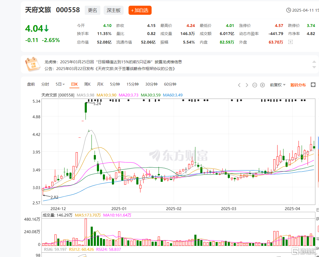This screenshot has height=257, width=319.
Task: Click the change percentage -2.65%
Action: pyautogui.click(x=51, y=40)
